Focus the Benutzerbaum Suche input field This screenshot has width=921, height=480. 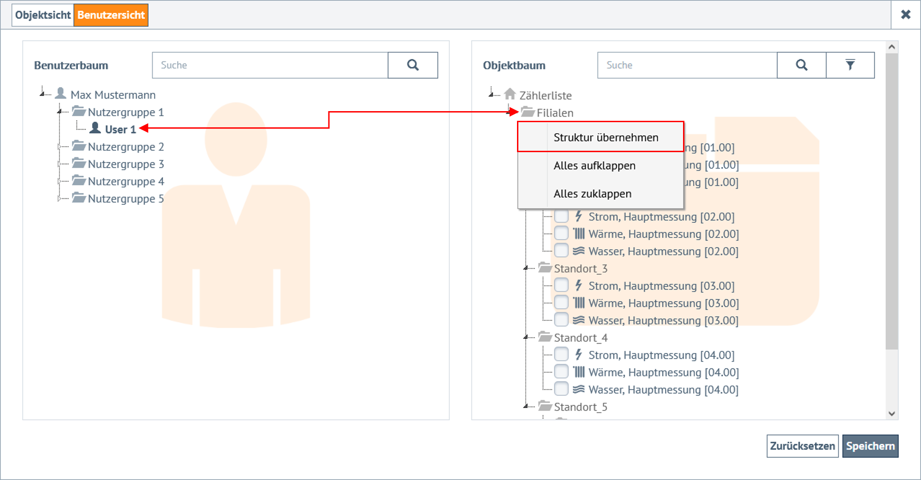(270, 65)
